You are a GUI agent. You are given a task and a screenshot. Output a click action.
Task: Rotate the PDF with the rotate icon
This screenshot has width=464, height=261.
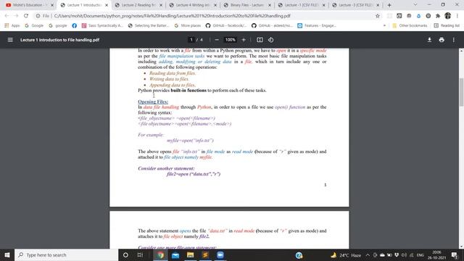tap(270, 40)
